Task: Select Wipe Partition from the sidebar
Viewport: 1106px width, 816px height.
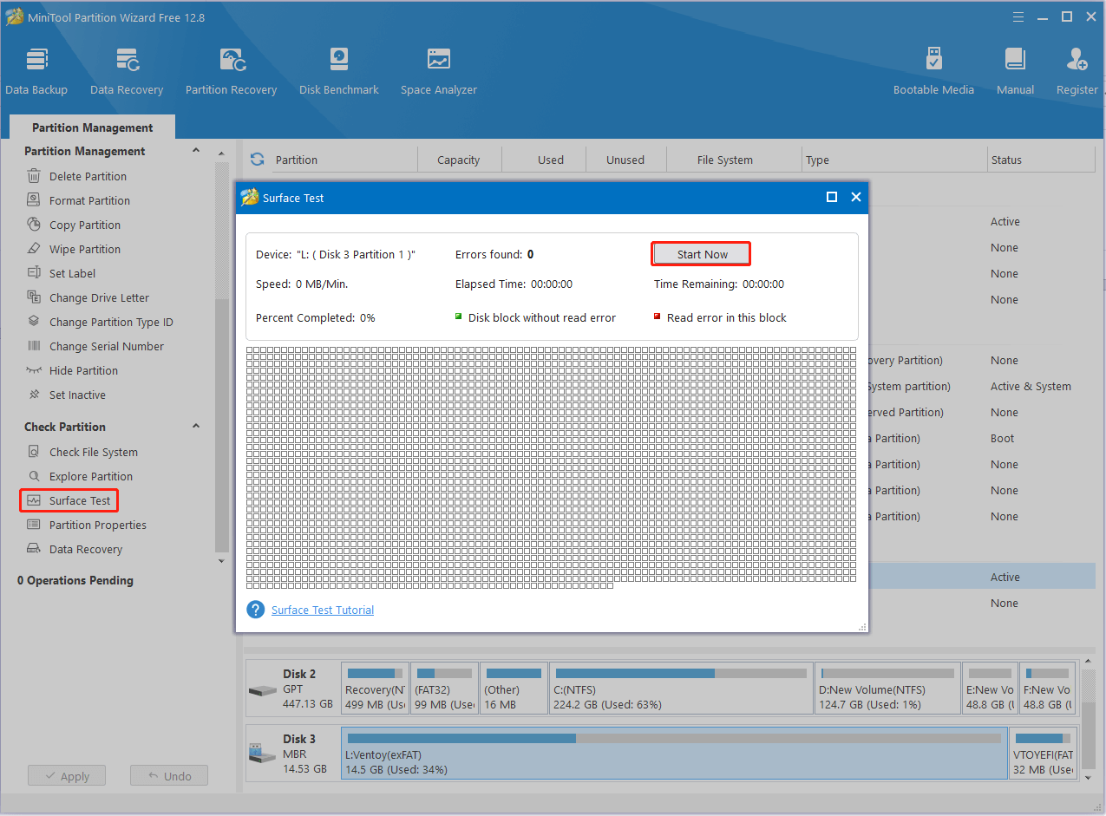Action: coord(84,249)
